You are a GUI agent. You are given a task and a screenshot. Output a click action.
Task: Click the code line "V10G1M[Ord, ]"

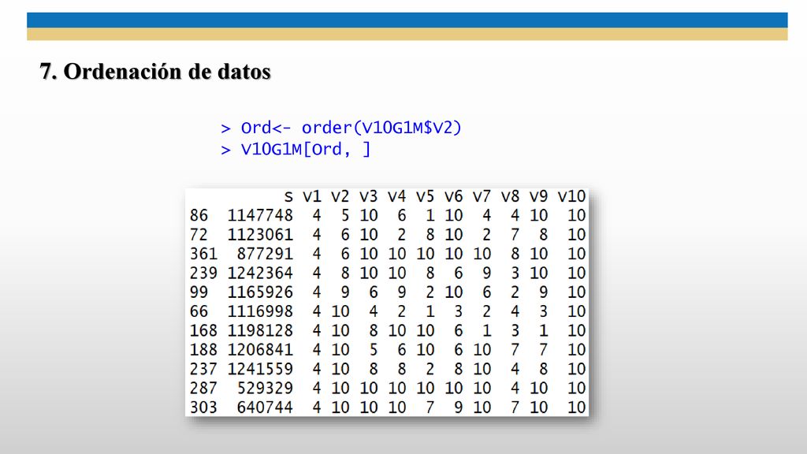[x=306, y=149]
